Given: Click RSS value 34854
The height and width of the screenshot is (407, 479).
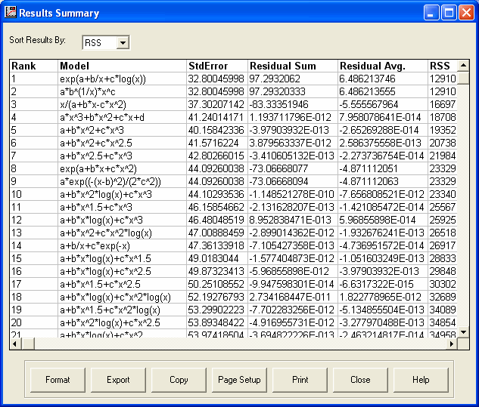Looking at the screenshot, I should coord(443,322).
